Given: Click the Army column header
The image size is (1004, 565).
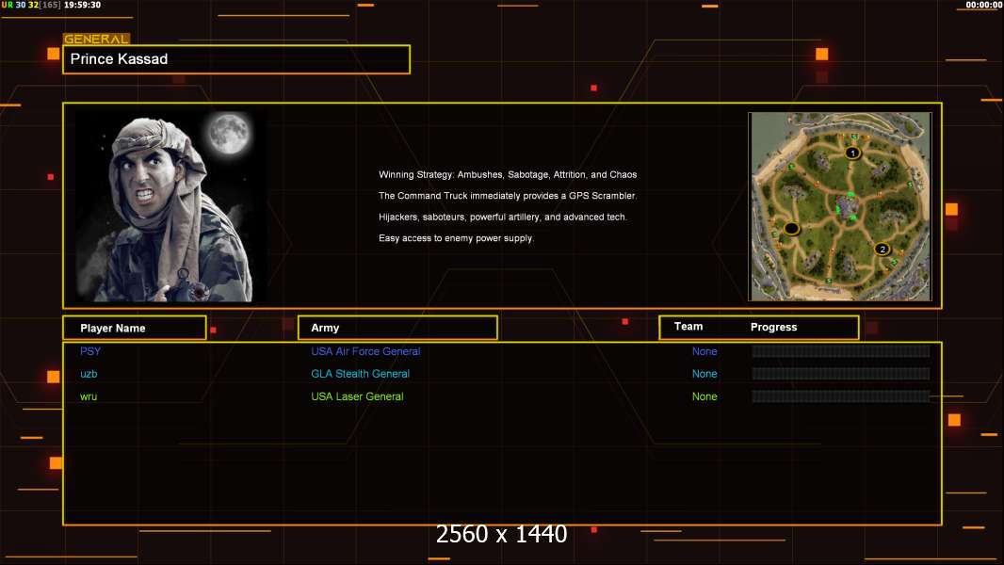Looking at the screenshot, I should point(397,328).
